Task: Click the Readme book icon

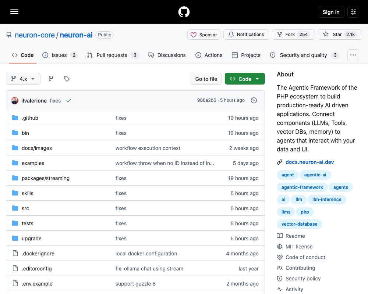Action: (280, 236)
